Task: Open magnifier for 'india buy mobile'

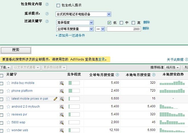Action: tap(62, 83)
